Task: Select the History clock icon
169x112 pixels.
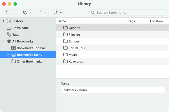Action: pyautogui.click(x=9, y=21)
